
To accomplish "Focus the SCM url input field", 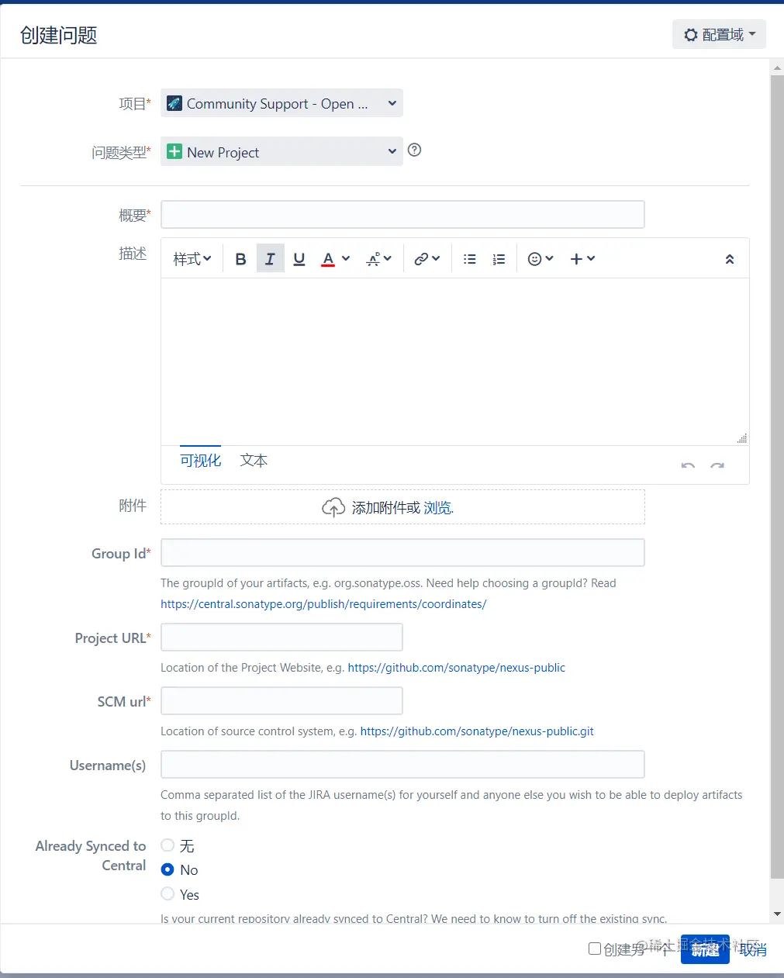I will point(281,701).
